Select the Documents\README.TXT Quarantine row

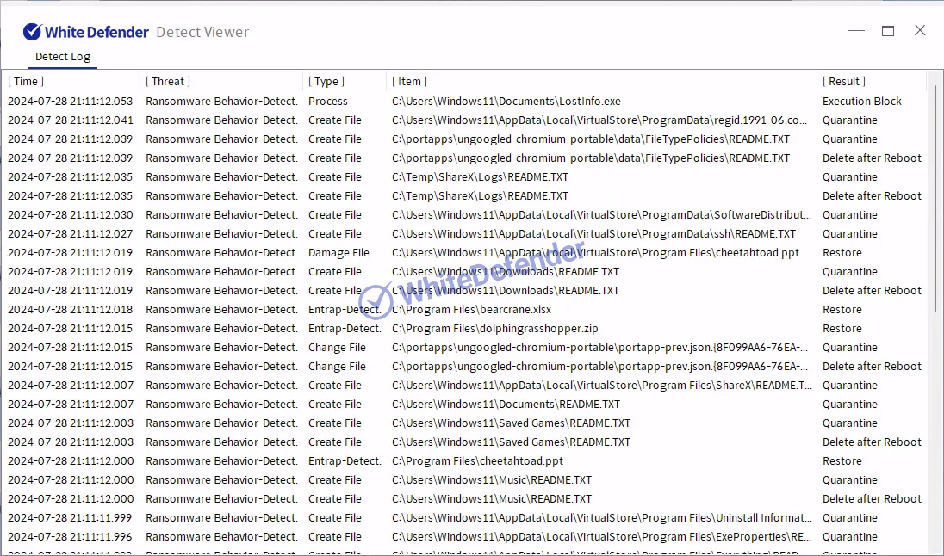click(x=506, y=405)
